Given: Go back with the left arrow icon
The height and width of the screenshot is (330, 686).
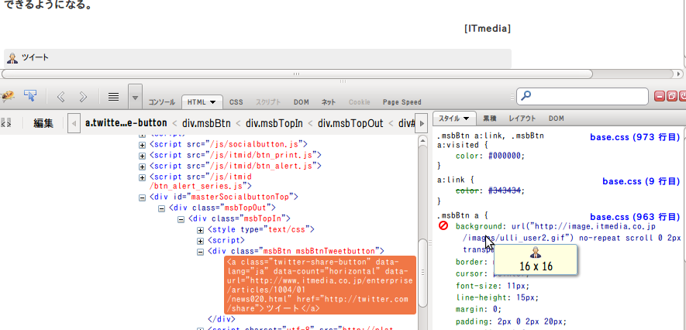Looking at the screenshot, I should point(60,97).
